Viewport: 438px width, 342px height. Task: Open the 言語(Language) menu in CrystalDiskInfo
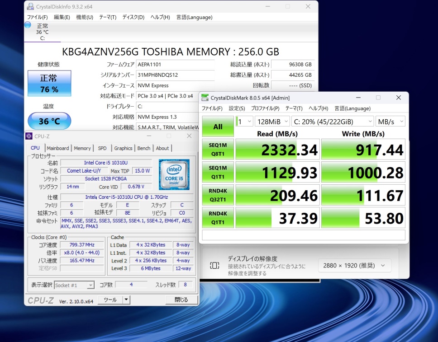pos(194,17)
